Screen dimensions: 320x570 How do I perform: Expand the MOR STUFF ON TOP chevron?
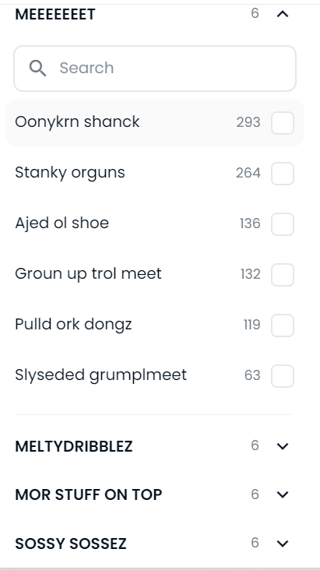[x=283, y=494]
